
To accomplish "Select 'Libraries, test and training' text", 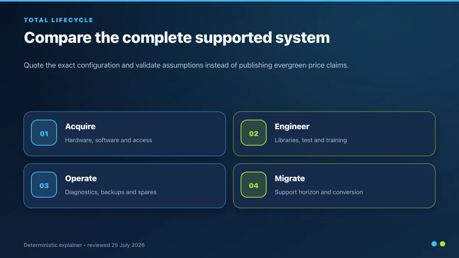I will coord(311,140).
